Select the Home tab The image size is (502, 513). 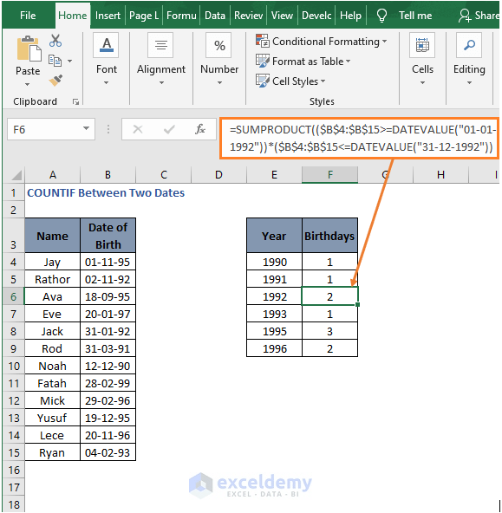tap(73, 16)
